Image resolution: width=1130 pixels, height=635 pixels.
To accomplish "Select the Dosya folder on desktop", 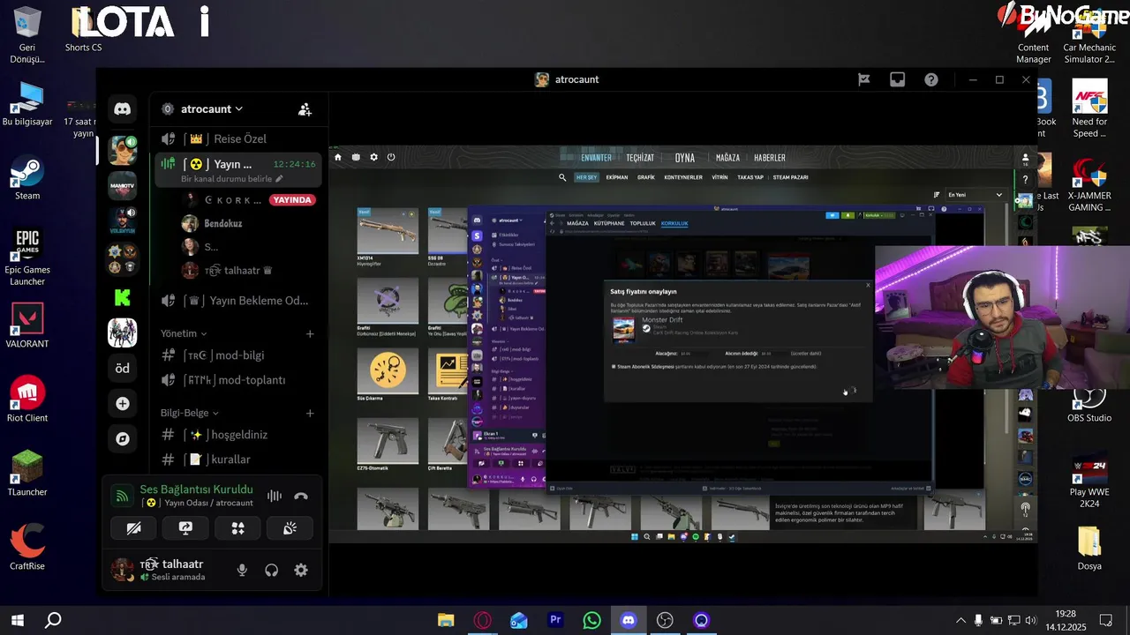I will tap(1089, 548).
